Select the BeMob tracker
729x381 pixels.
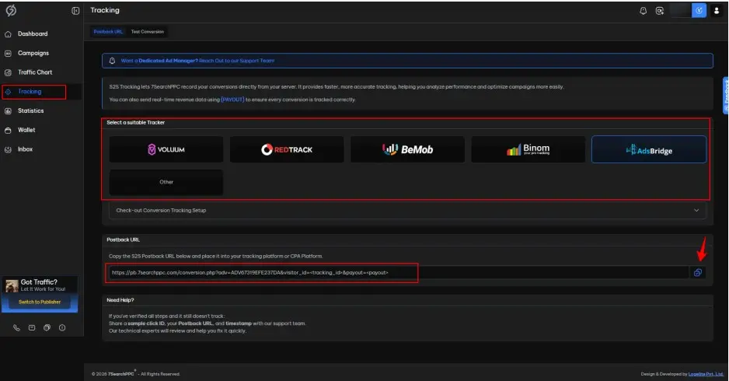[407, 149]
